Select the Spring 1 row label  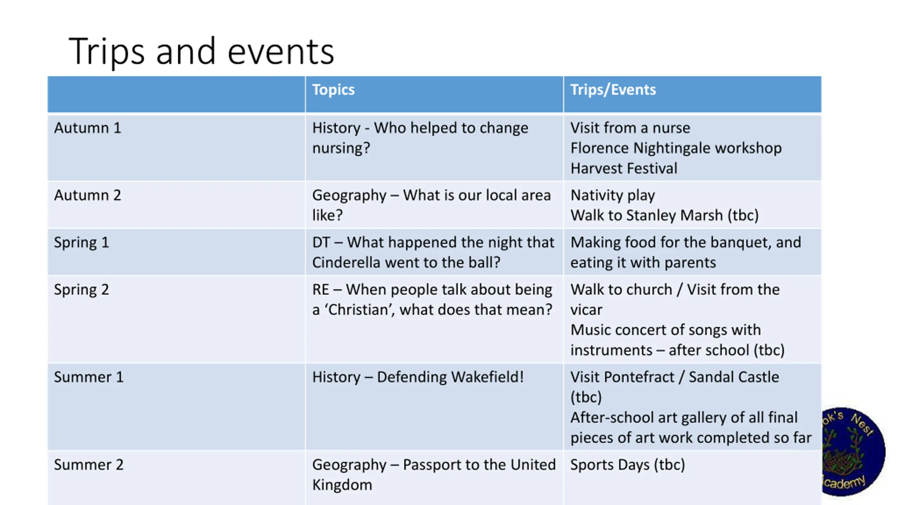(x=81, y=243)
